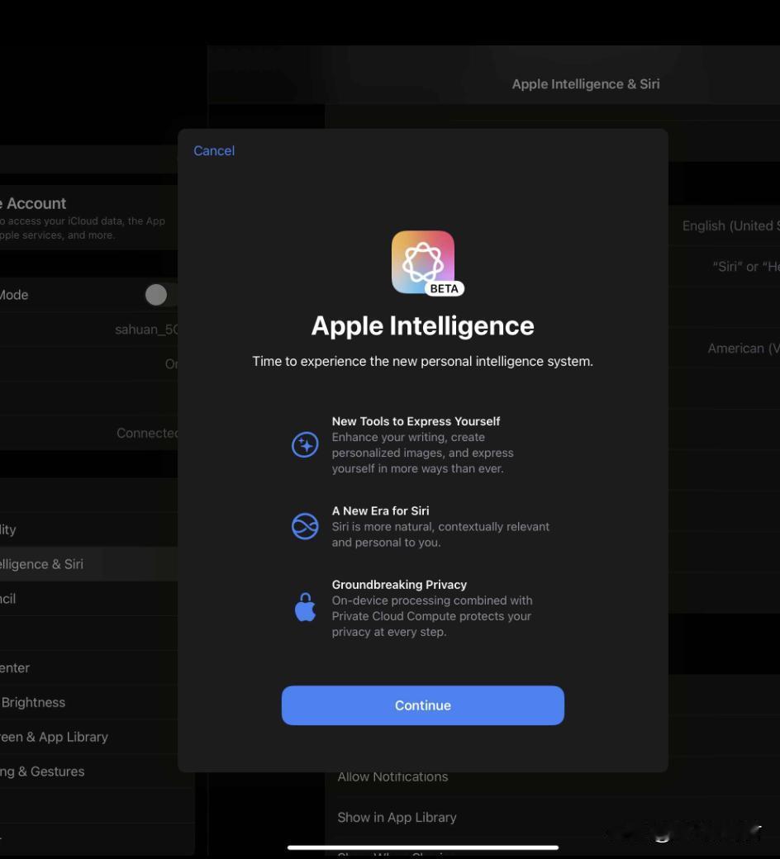The height and width of the screenshot is (859, 780).
Task: Click the Apple Intelligence BETA app icon
Action: point(425,263)
